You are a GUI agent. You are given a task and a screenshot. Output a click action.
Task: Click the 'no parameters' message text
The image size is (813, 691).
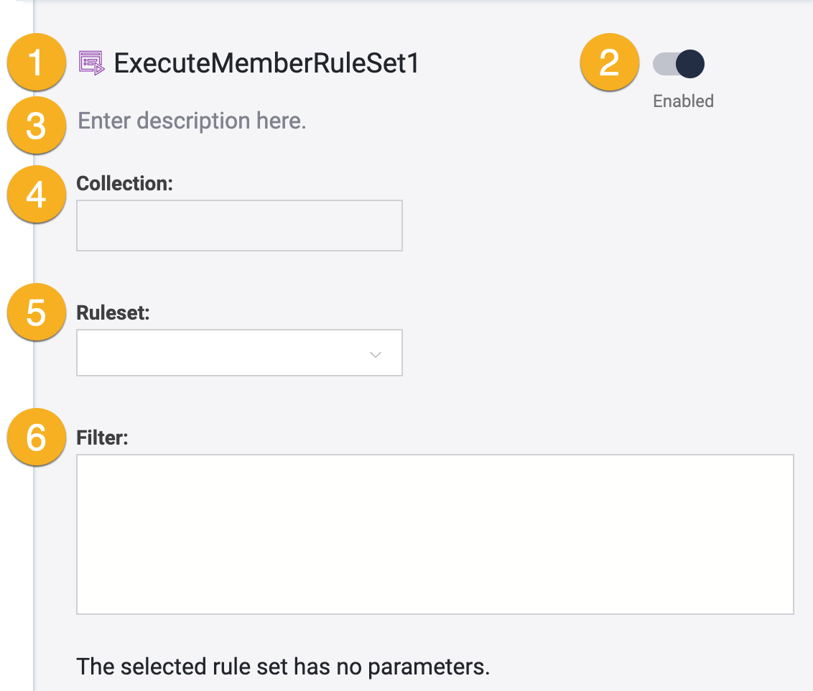282,667
